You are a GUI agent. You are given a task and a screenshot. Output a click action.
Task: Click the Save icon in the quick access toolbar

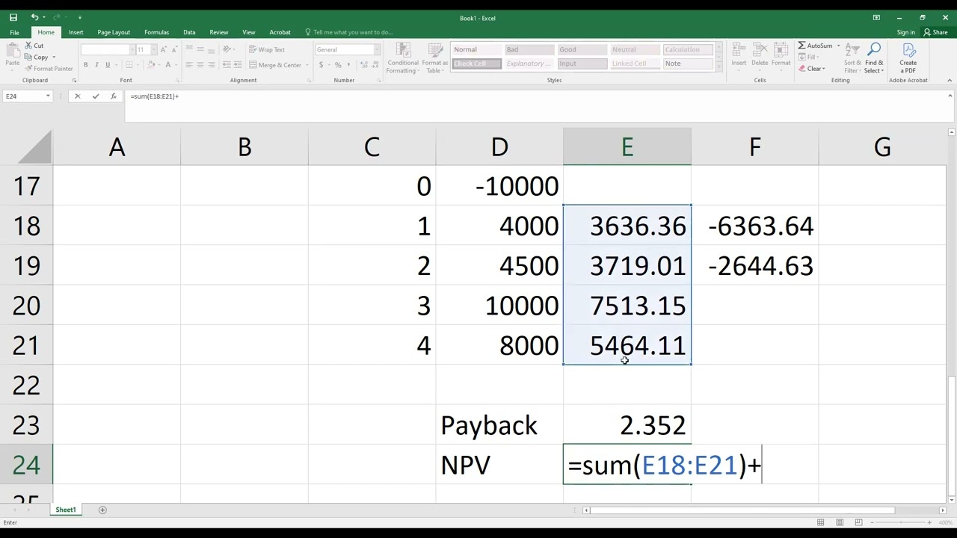click(13, 17)
